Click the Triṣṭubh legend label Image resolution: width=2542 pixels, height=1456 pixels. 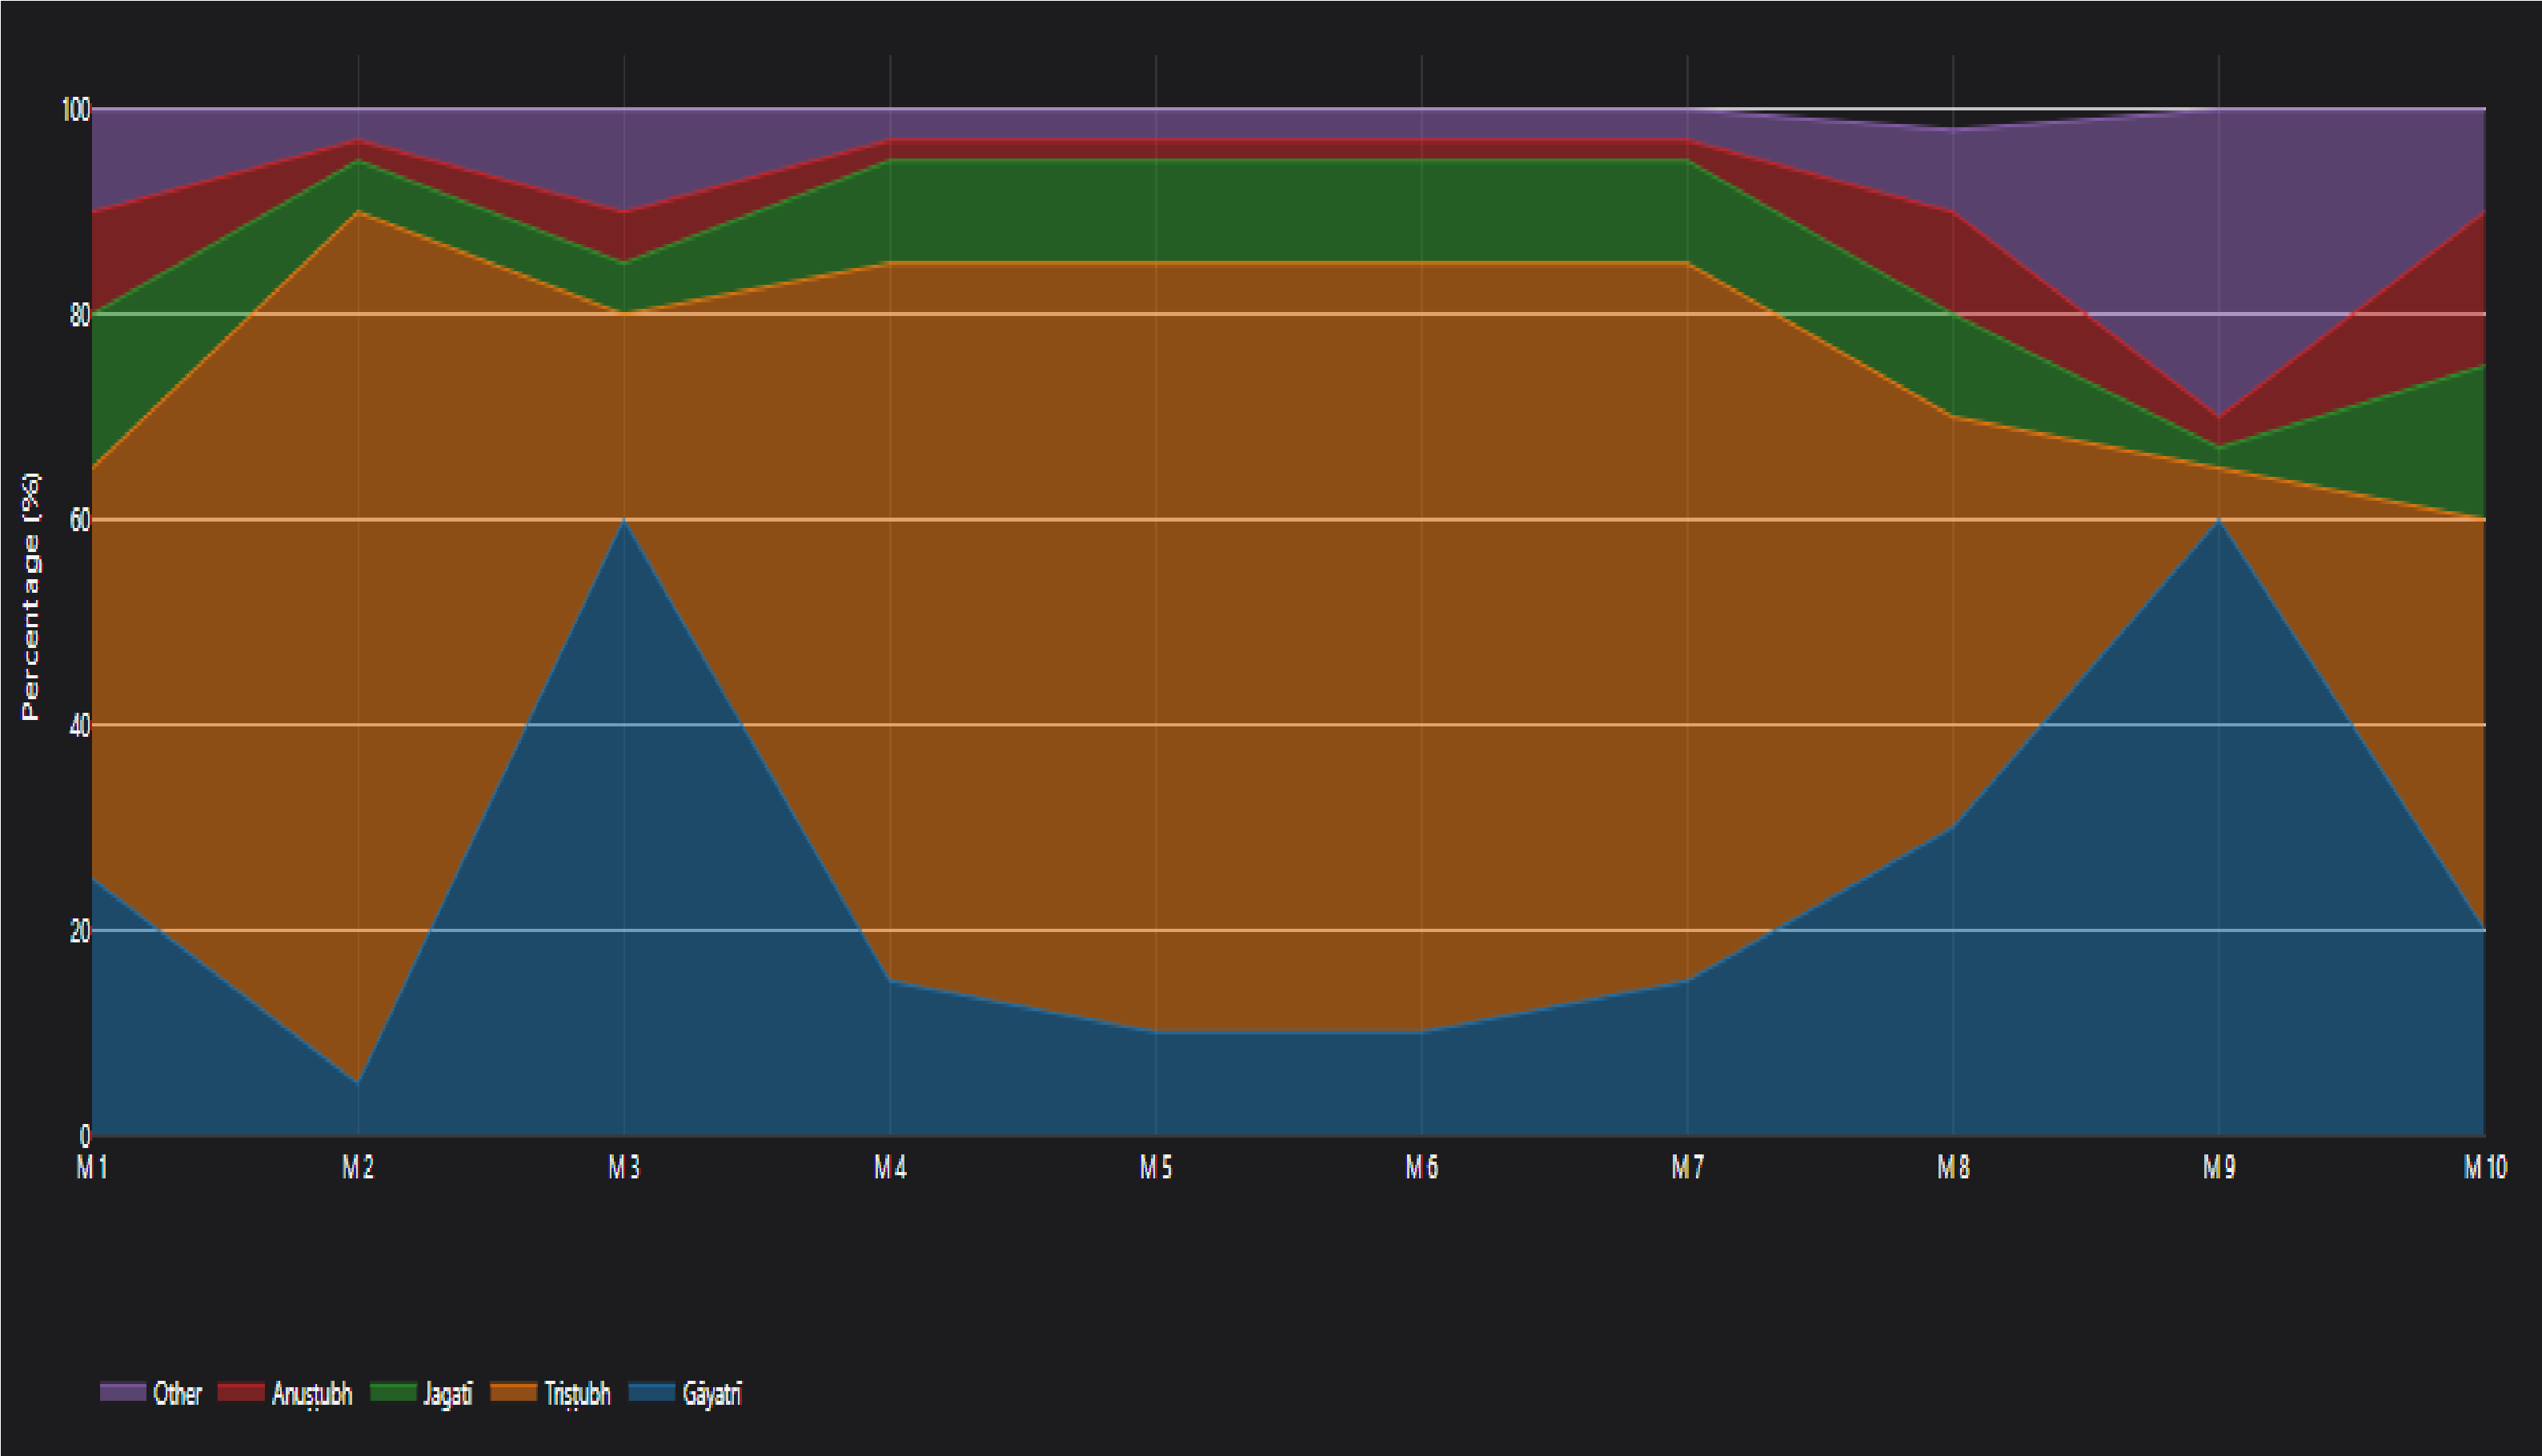[576, 1393]
